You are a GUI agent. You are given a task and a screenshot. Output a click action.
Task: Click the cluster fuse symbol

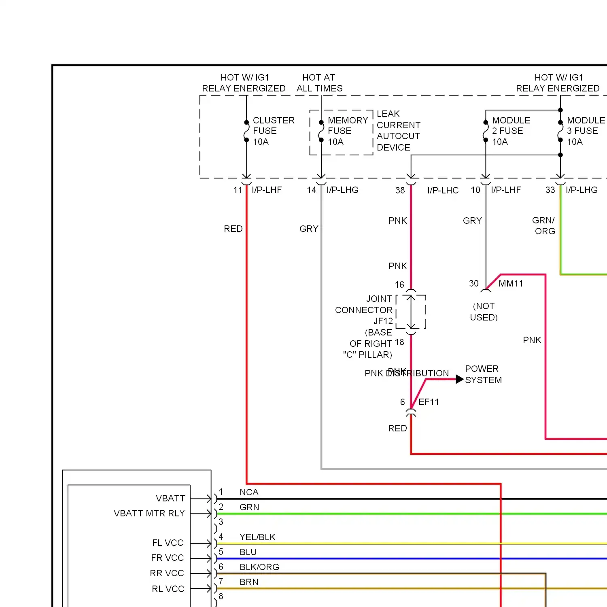click(x=246, y=131)
